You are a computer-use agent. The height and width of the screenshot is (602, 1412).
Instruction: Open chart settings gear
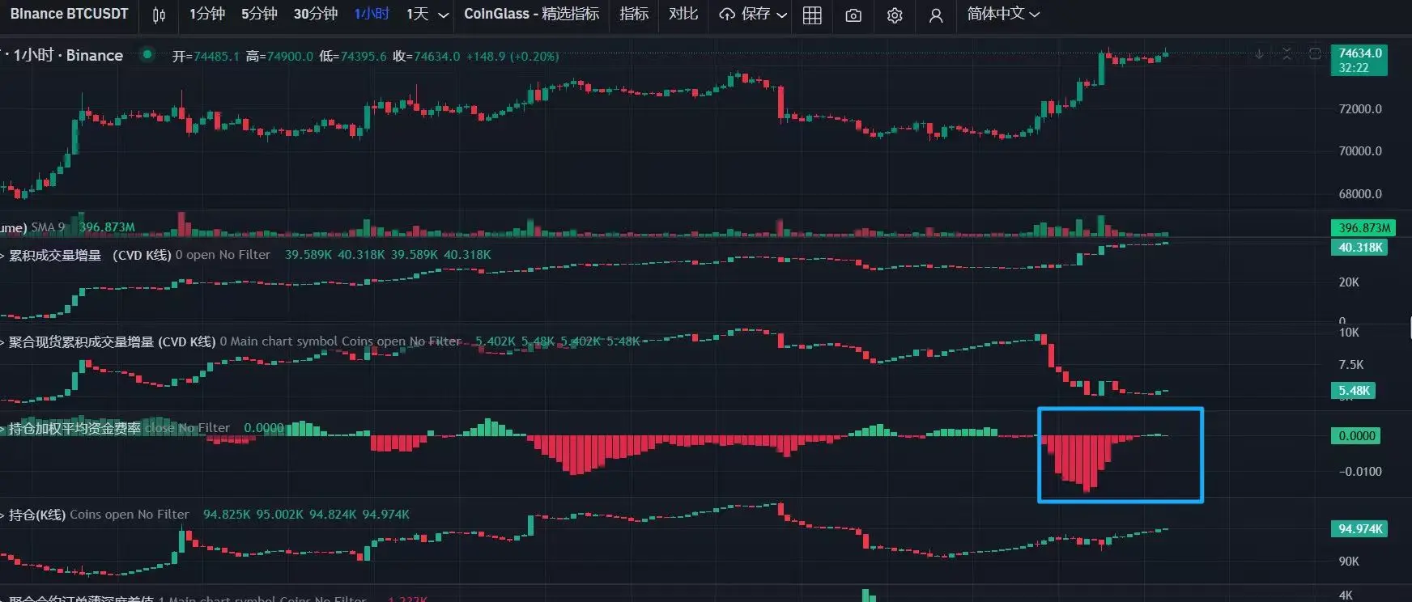point(895,15)
